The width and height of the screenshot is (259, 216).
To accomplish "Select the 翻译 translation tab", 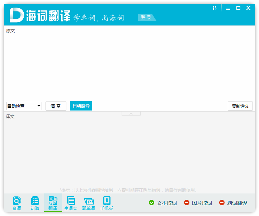I will click(53, 203).
